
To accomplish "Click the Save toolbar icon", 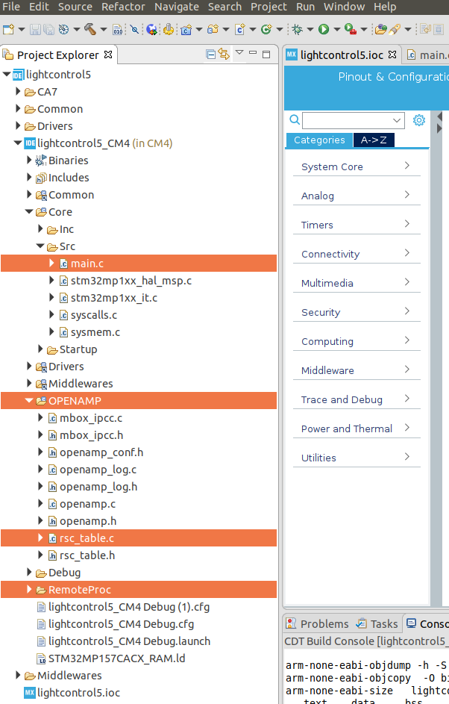I will tap(35, 30).
